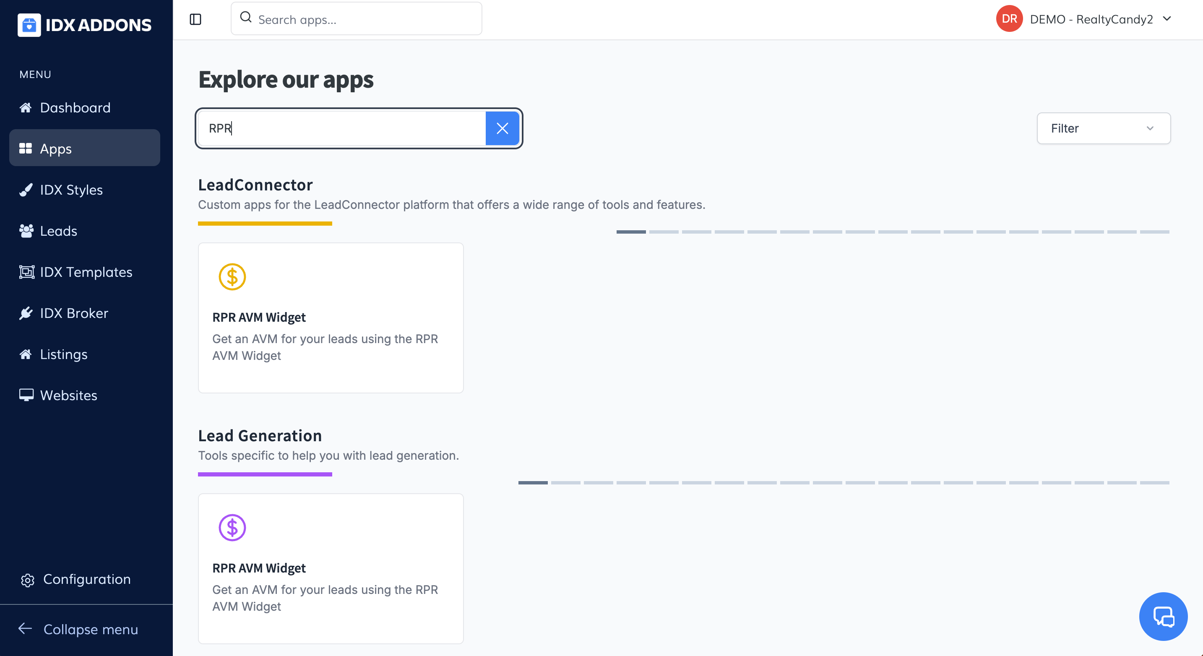Open the DEMO - RealtyCandy2 account menu
Image resolution: width=1203 pixels, height=656 pixels.
click(1083, 19)
